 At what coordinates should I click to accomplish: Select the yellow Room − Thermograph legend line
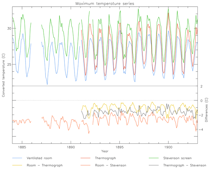click(19, 165)
